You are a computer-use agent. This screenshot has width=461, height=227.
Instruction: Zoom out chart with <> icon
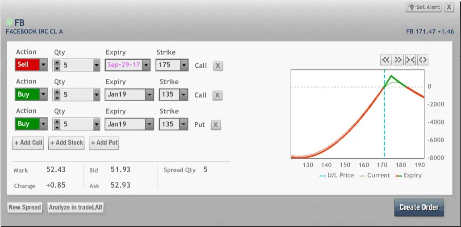(423, 60)
